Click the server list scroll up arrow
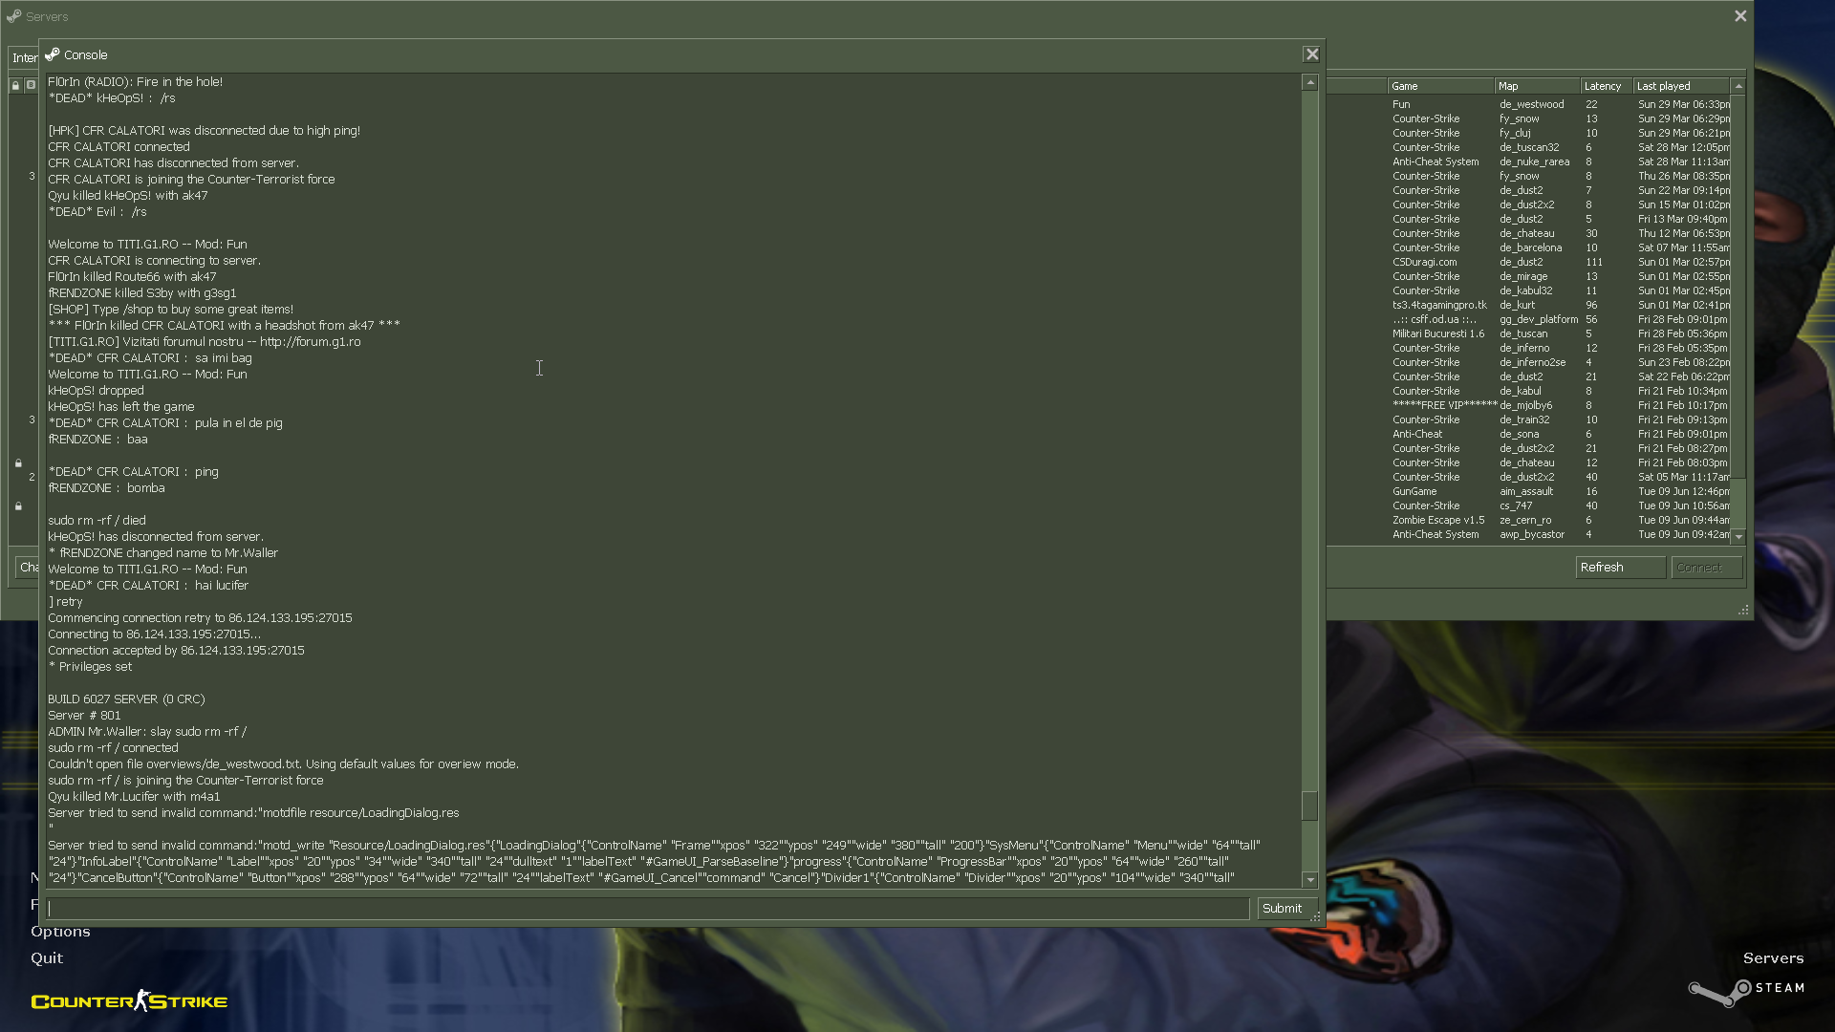This screenshot has height=1032, width=1835. (x=1738, y=86)
